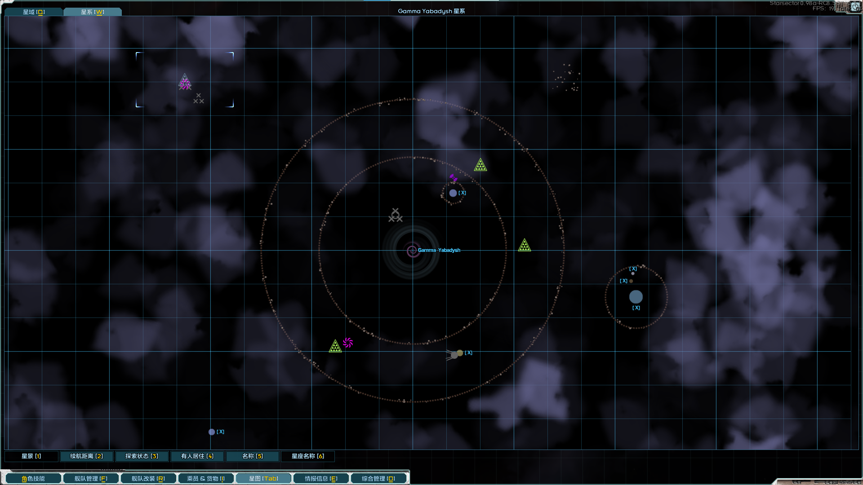This screenshot has height=485, width=863.
Task: Open the 角色技能 character skills screen
Action: [33, 479]
